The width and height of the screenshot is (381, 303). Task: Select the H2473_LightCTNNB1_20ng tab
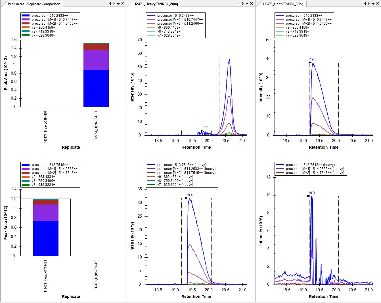pyautogui.click(x=283, y=4)
